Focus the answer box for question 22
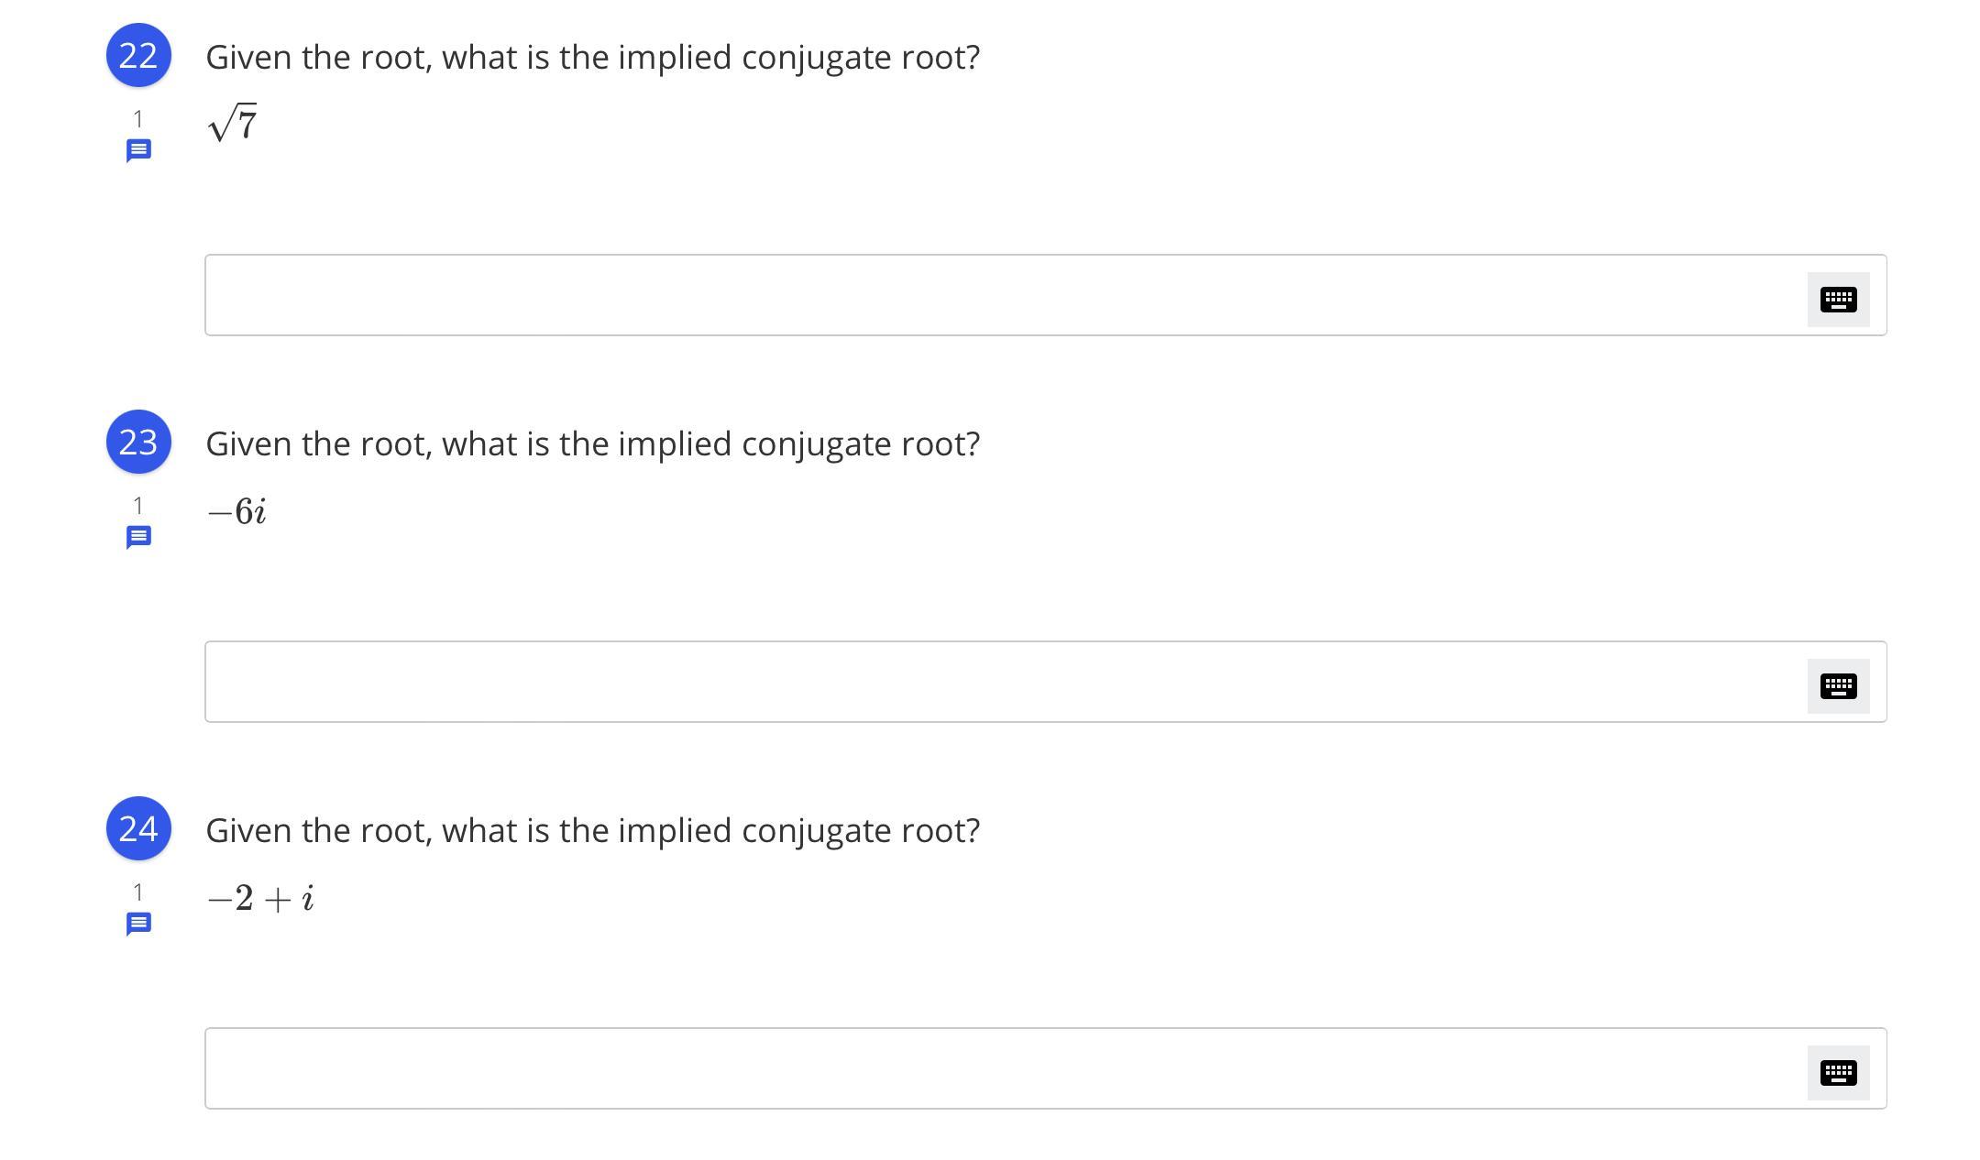The width and height of the screenshot is (1980, 1160). [999, 295]
